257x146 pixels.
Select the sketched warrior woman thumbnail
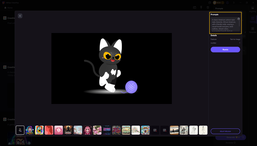pyautogui.click(x=184, y=130)
